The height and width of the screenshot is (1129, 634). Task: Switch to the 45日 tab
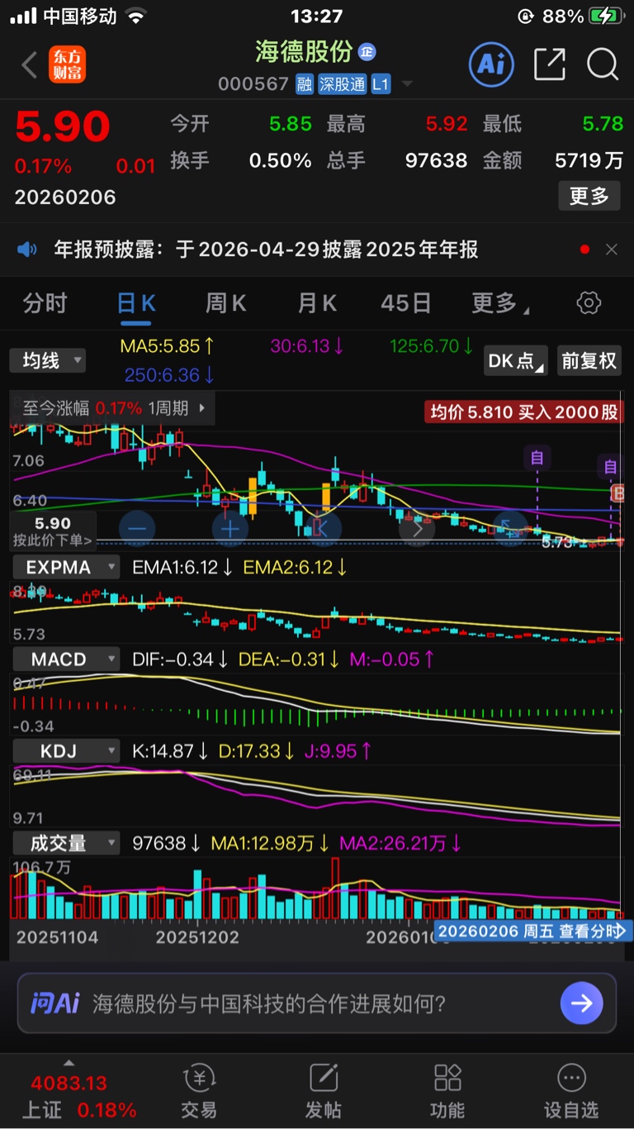tap(405, 303)
